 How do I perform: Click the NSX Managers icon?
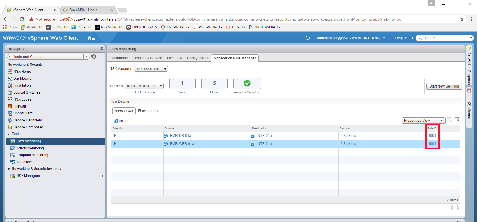click(x=13, y=176)
